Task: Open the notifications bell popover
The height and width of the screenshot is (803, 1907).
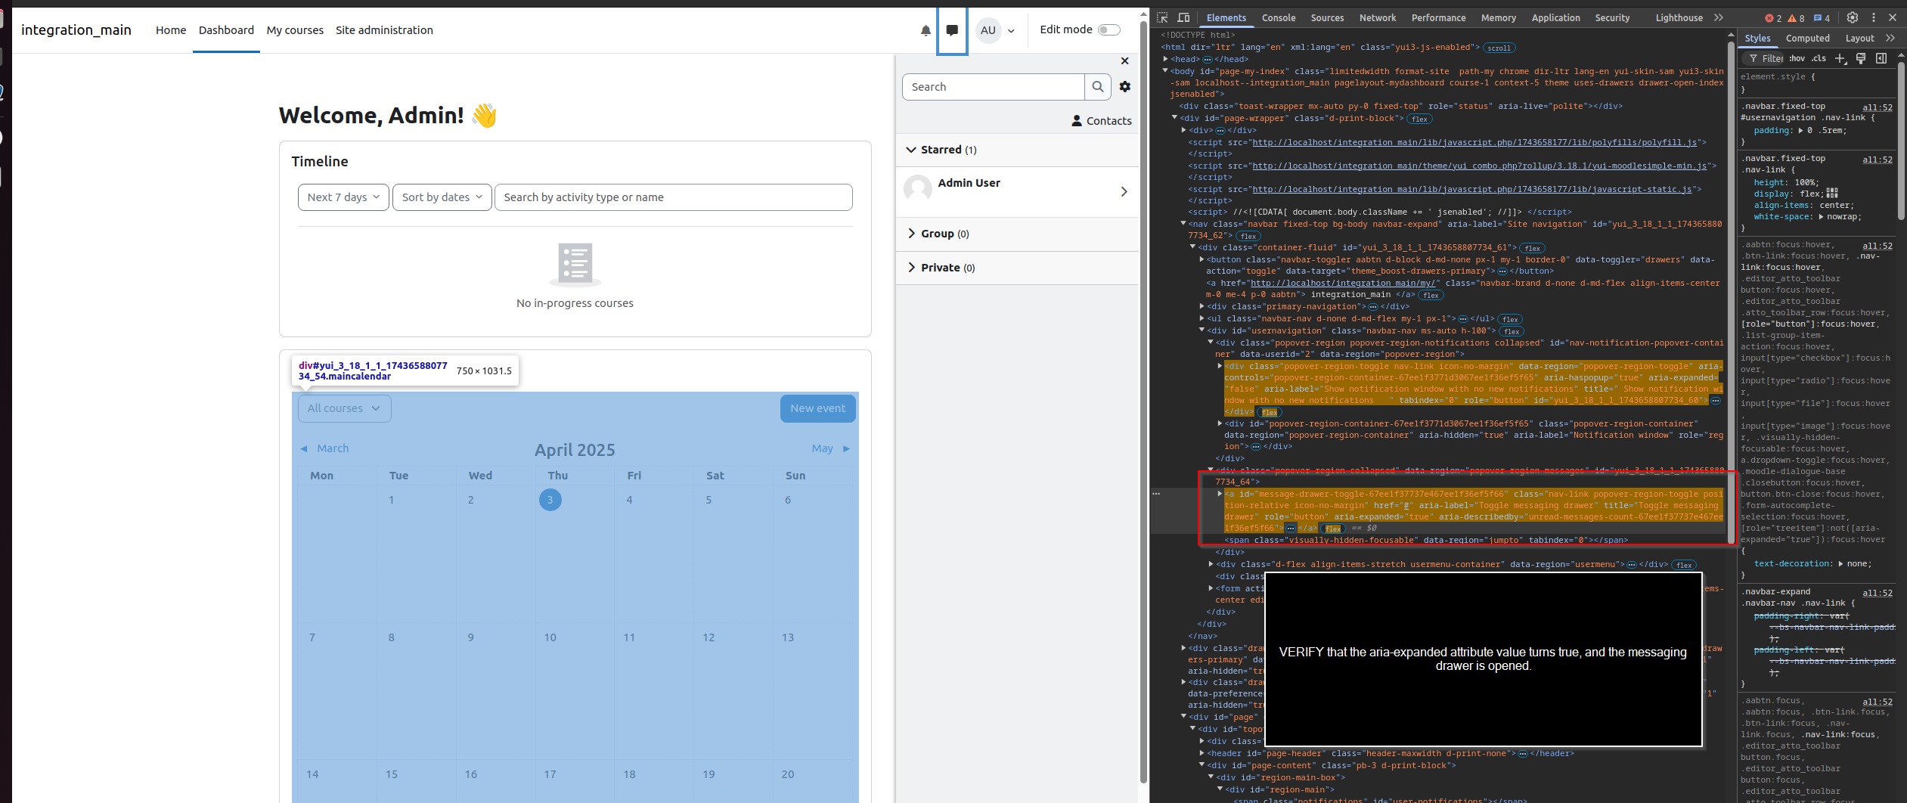Action: click(926, 30)
